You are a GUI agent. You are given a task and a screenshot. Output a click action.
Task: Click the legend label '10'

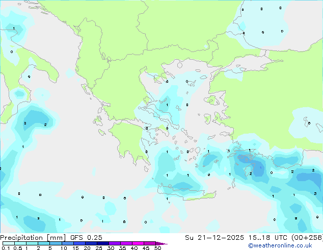(64, 248)
